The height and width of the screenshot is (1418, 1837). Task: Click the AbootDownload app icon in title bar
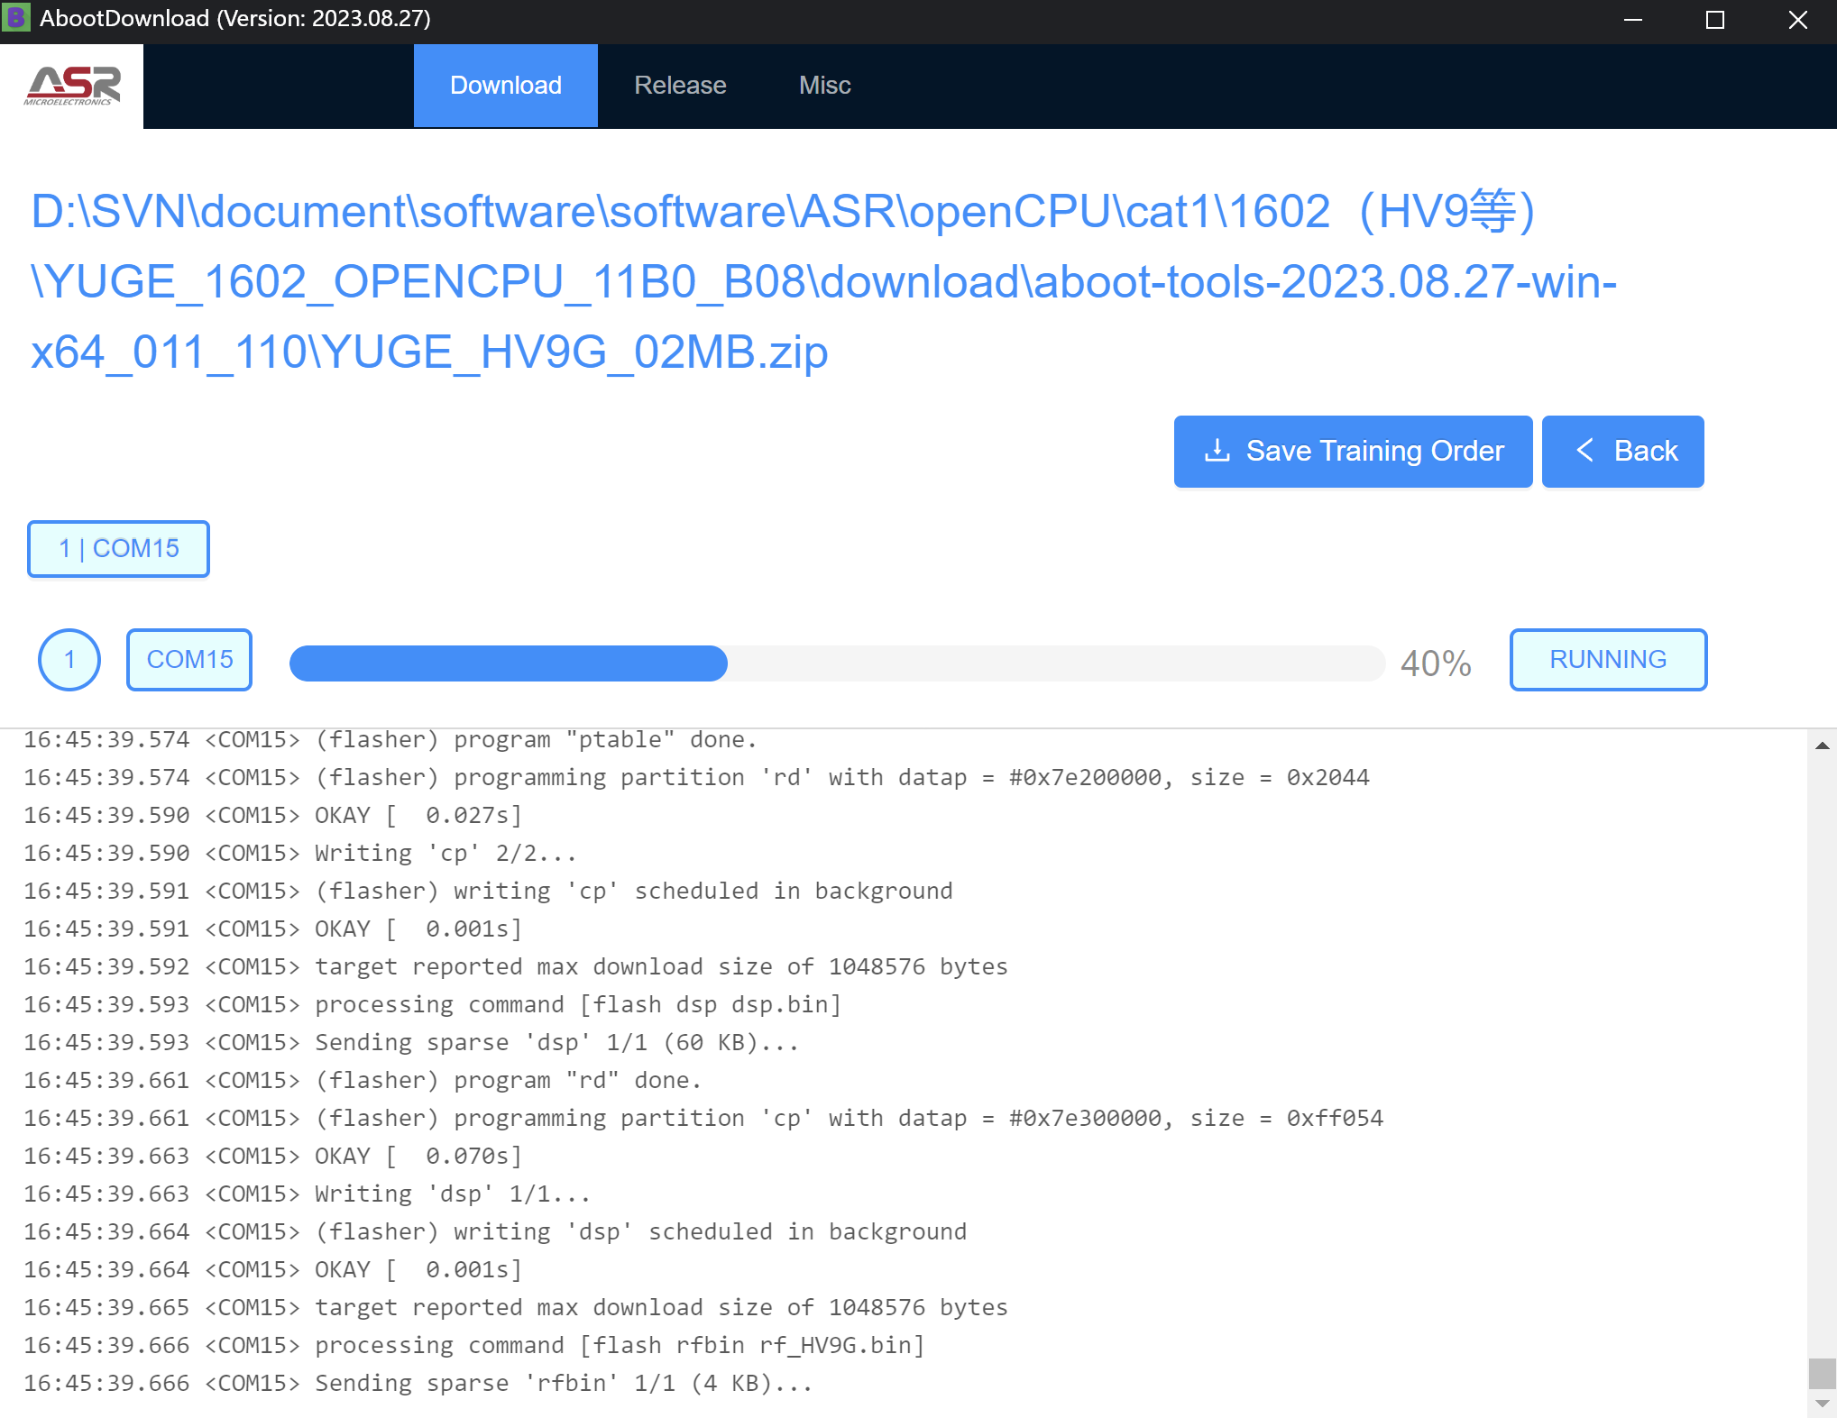click(16, 18)
